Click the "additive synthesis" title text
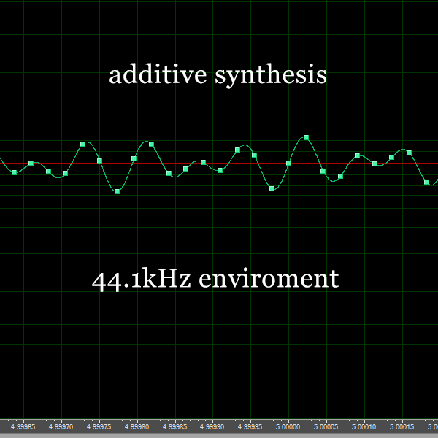 [218, 74]
